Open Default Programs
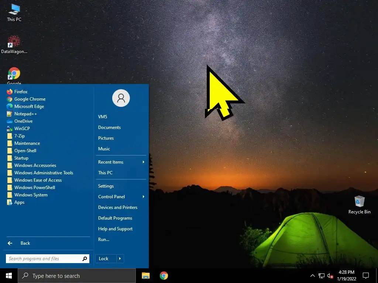378x283 pixels. pyautogui.click(x=115, y=218)
